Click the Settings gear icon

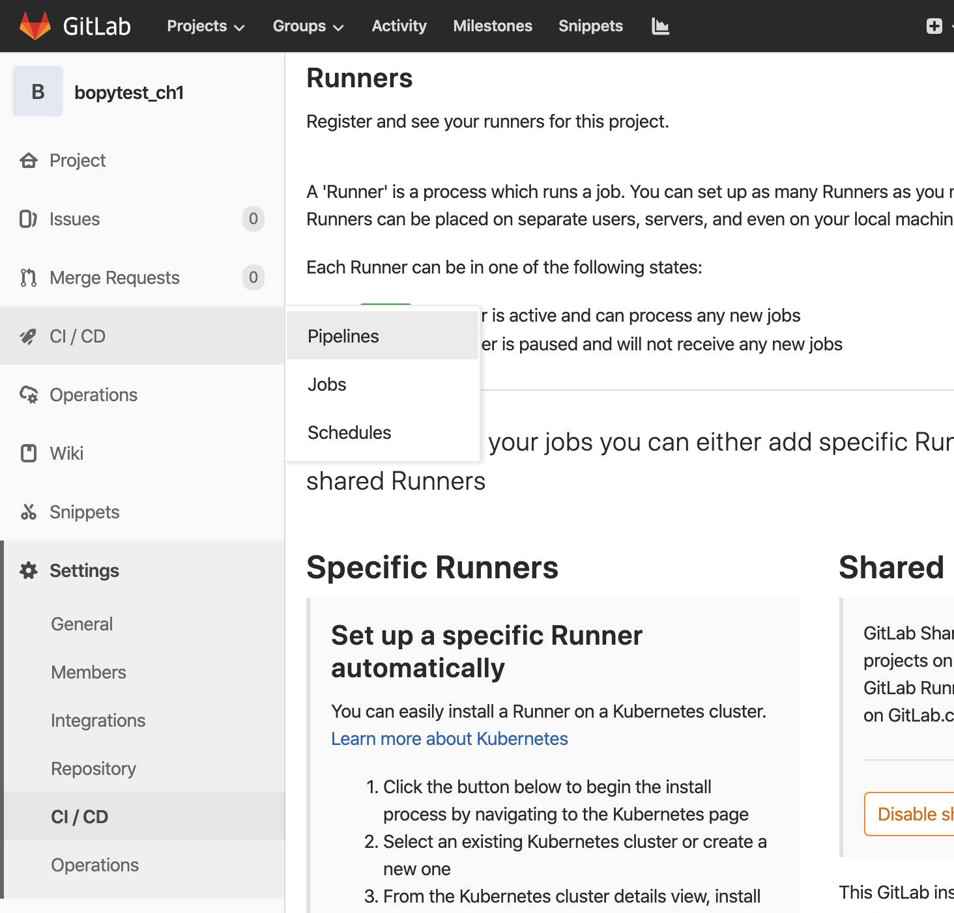point(29,570)
